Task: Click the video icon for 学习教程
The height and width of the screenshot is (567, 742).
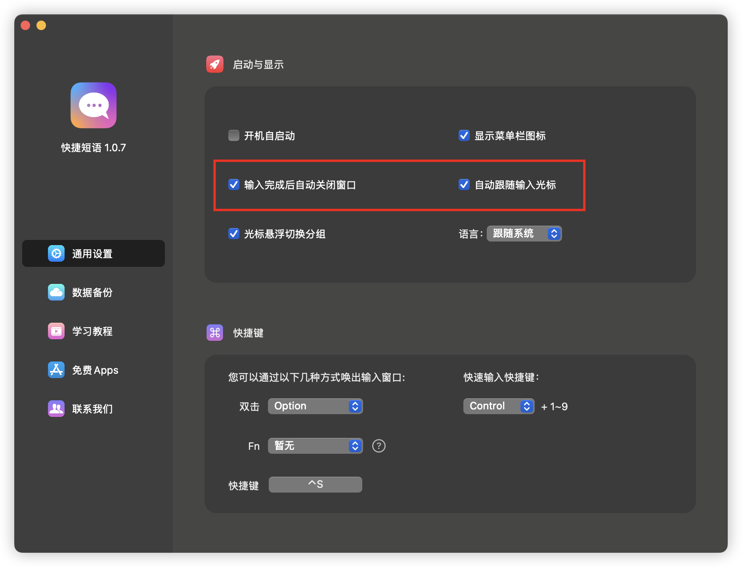Action: 56,331
